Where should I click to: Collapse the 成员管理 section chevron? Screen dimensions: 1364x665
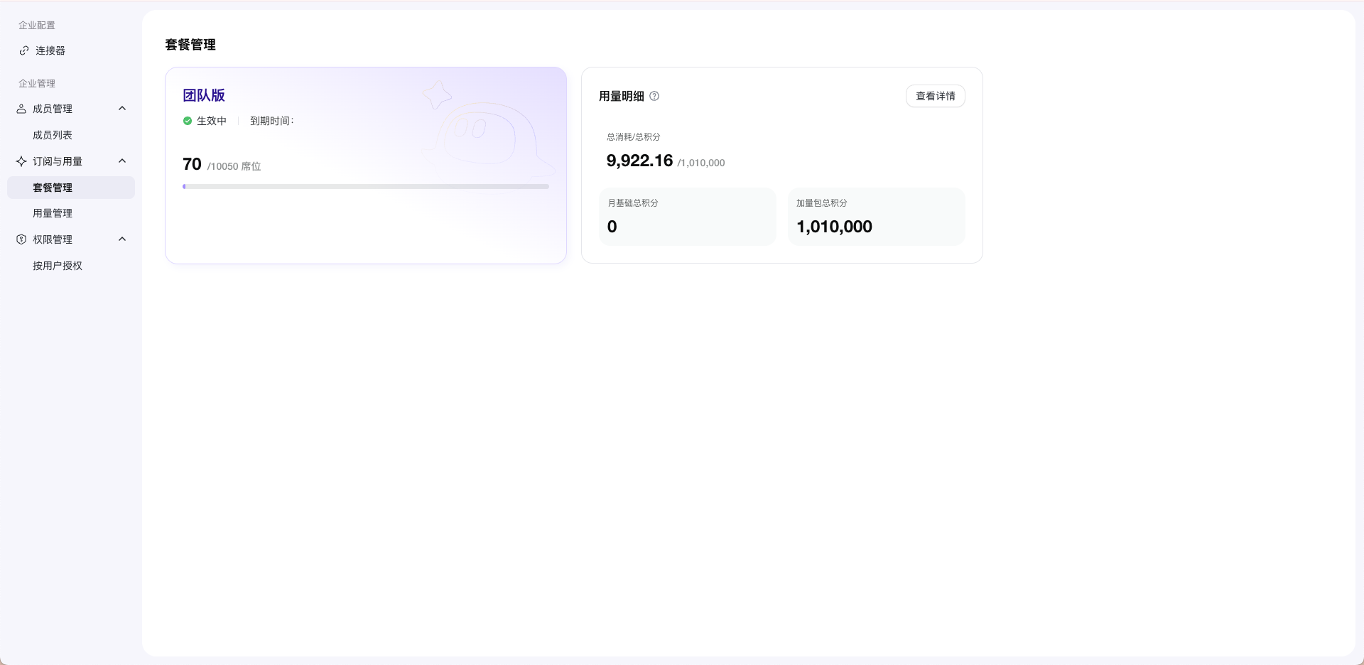coord(122,109)
